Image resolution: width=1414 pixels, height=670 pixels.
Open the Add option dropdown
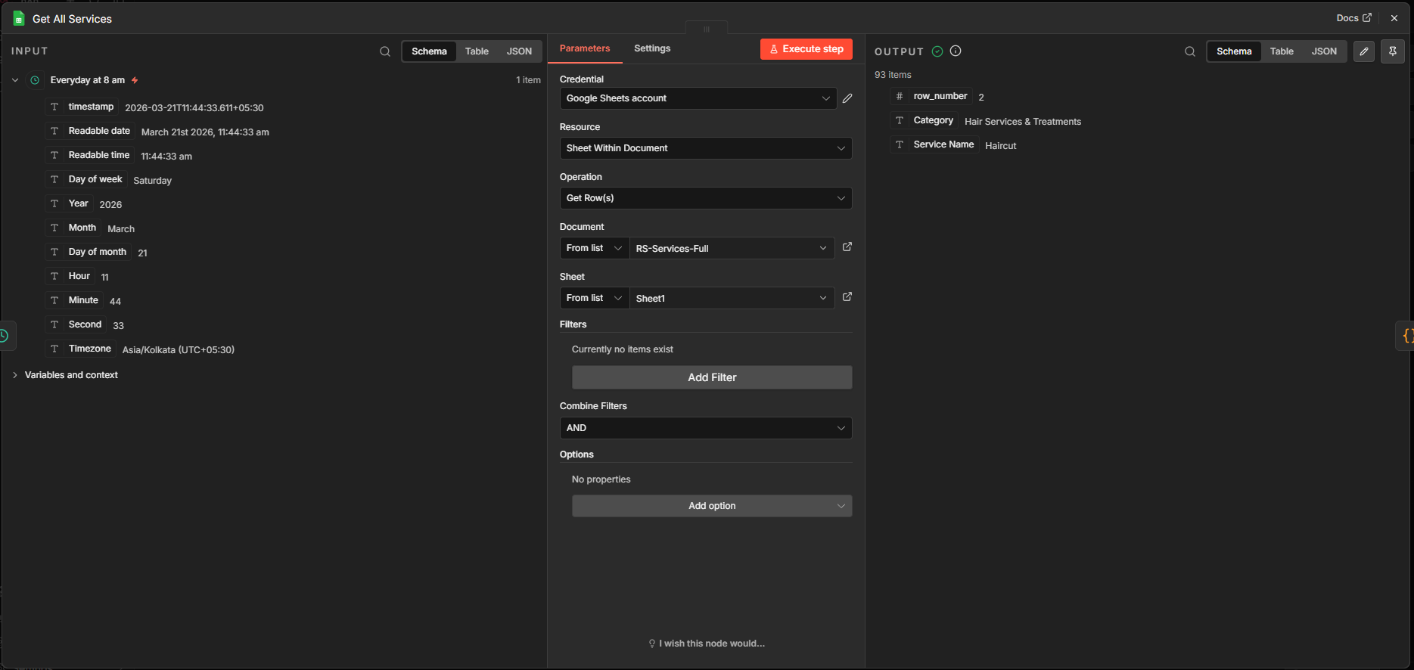[711, 506]
